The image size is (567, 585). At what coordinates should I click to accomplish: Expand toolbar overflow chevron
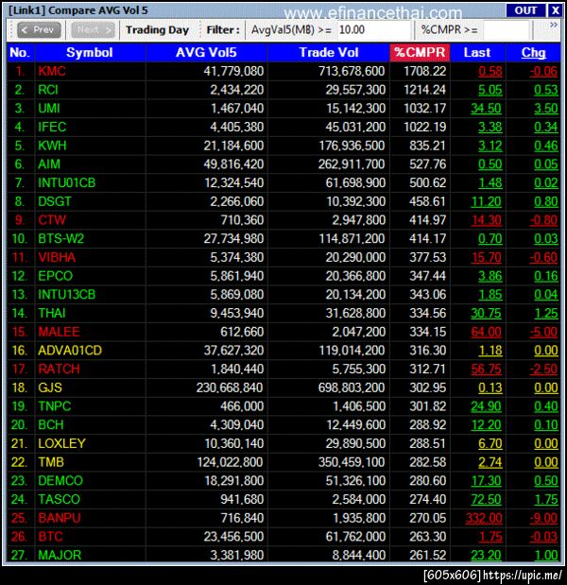(x=554, y=25)
